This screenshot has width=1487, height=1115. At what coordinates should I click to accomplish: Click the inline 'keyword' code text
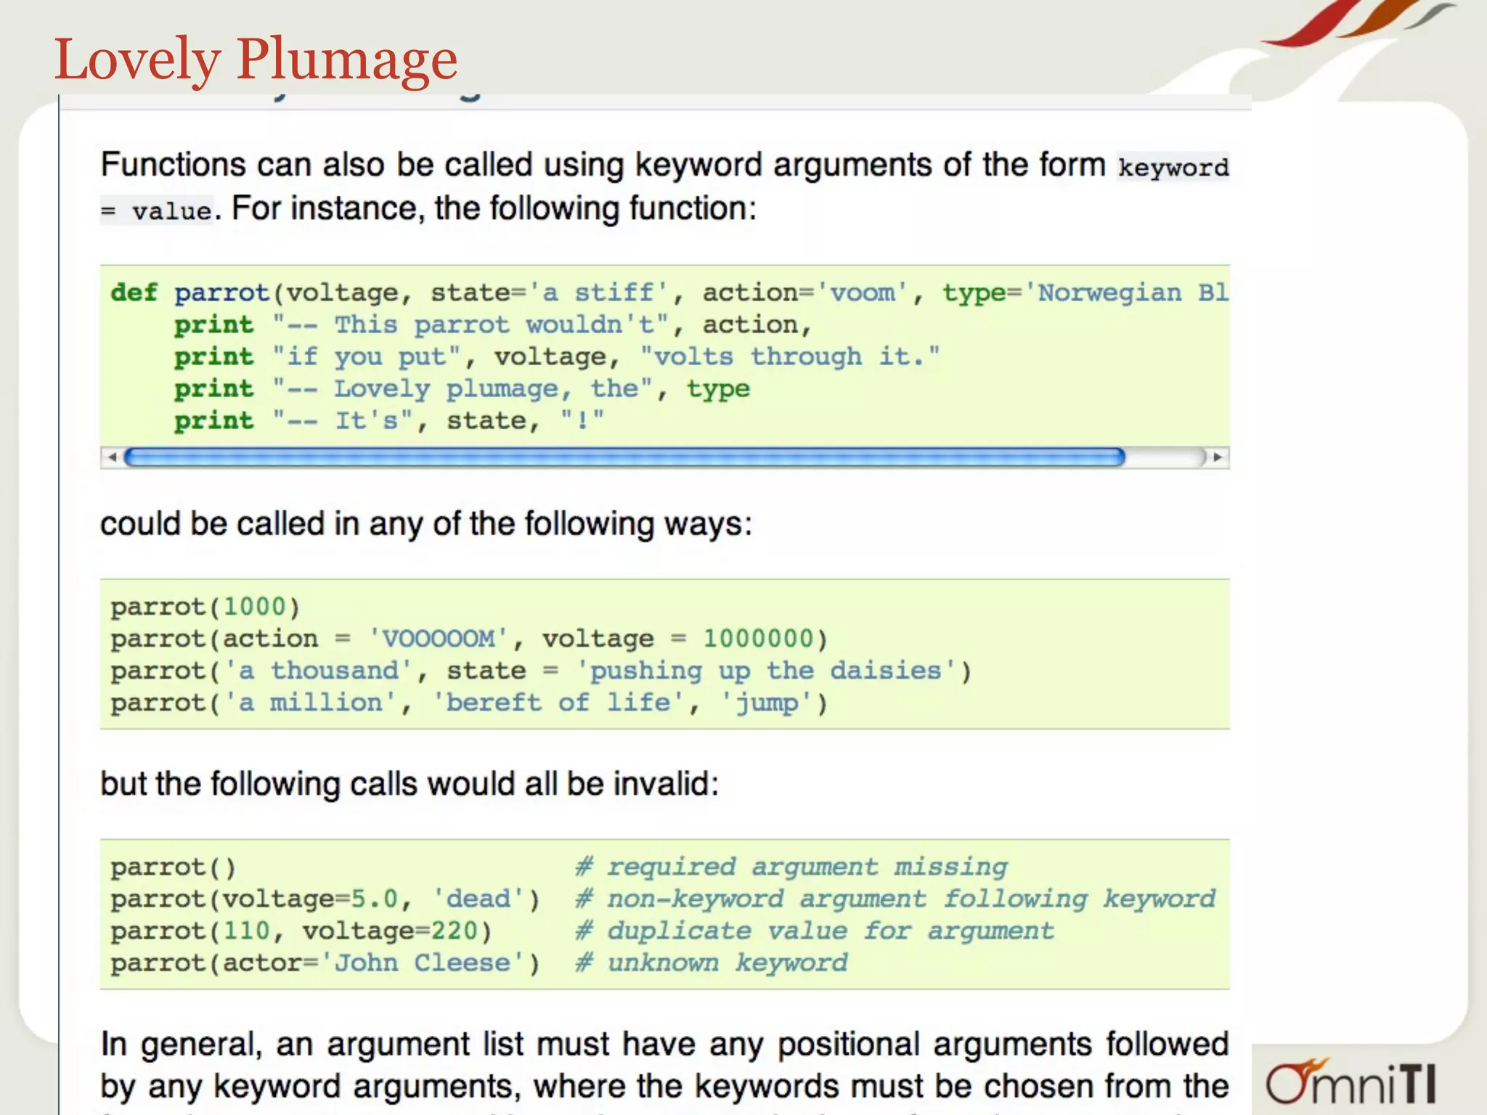[x=1173, y=168]
